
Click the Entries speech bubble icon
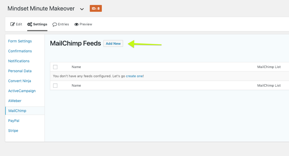pos(54,24)
